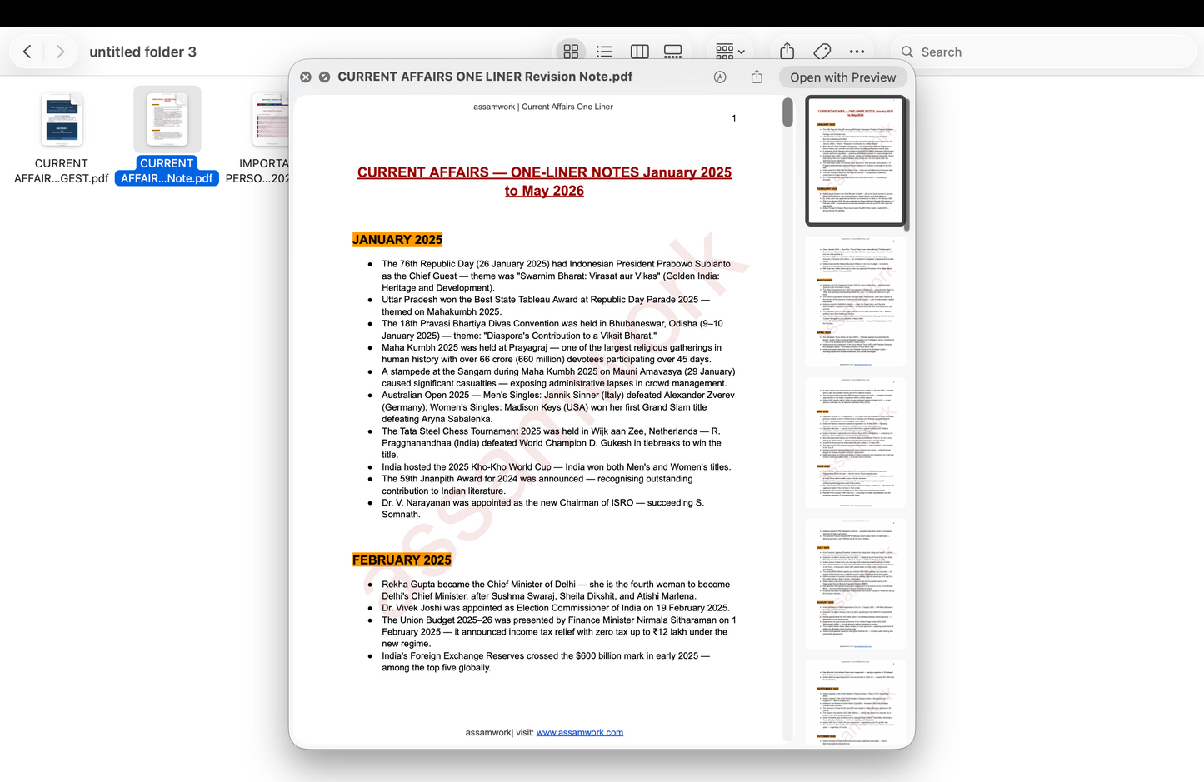Screen dimensions: 1204x782
Task: Click the Quick Look window file title
Action: [485, 77]
